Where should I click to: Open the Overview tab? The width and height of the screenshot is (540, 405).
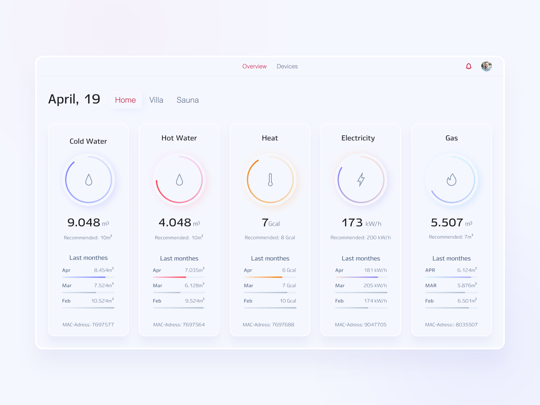pyautogui.click(x=254, y=66)
